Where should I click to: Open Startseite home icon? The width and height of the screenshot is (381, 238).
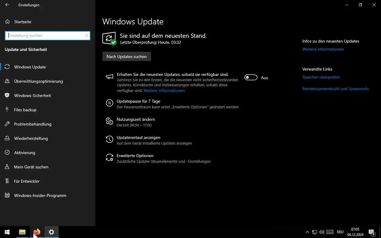(7, 22)
